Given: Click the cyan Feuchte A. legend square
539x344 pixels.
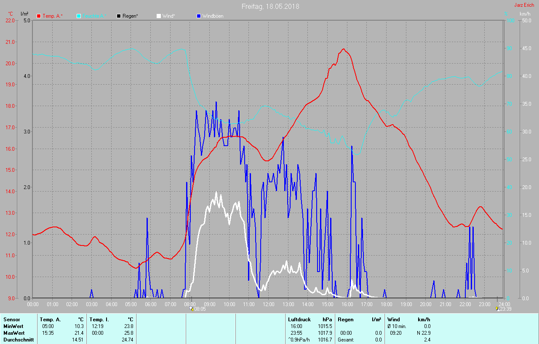Looking at the screenshot, I should (x=79, y=16).
